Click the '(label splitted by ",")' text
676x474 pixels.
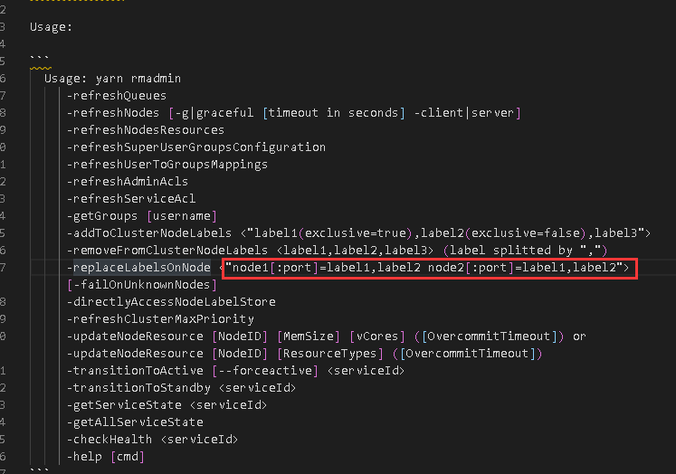[x=525, y=251]
